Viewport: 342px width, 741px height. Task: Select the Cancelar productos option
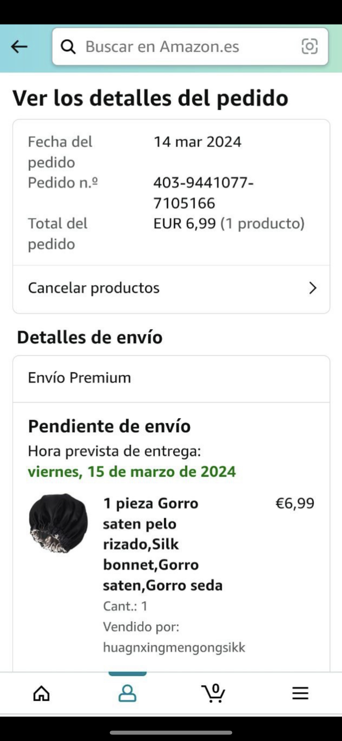coord(94,288)
